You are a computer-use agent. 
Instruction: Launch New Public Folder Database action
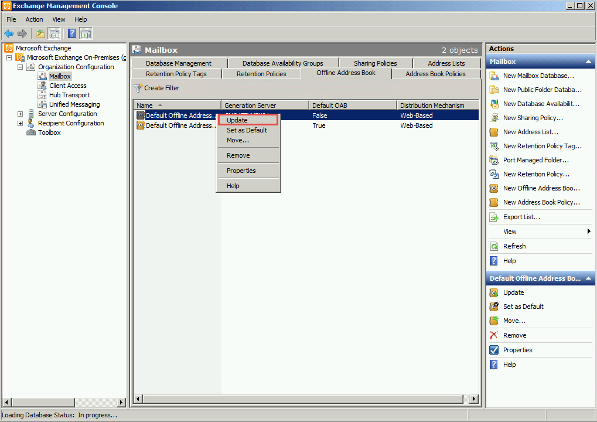[536, 90]
